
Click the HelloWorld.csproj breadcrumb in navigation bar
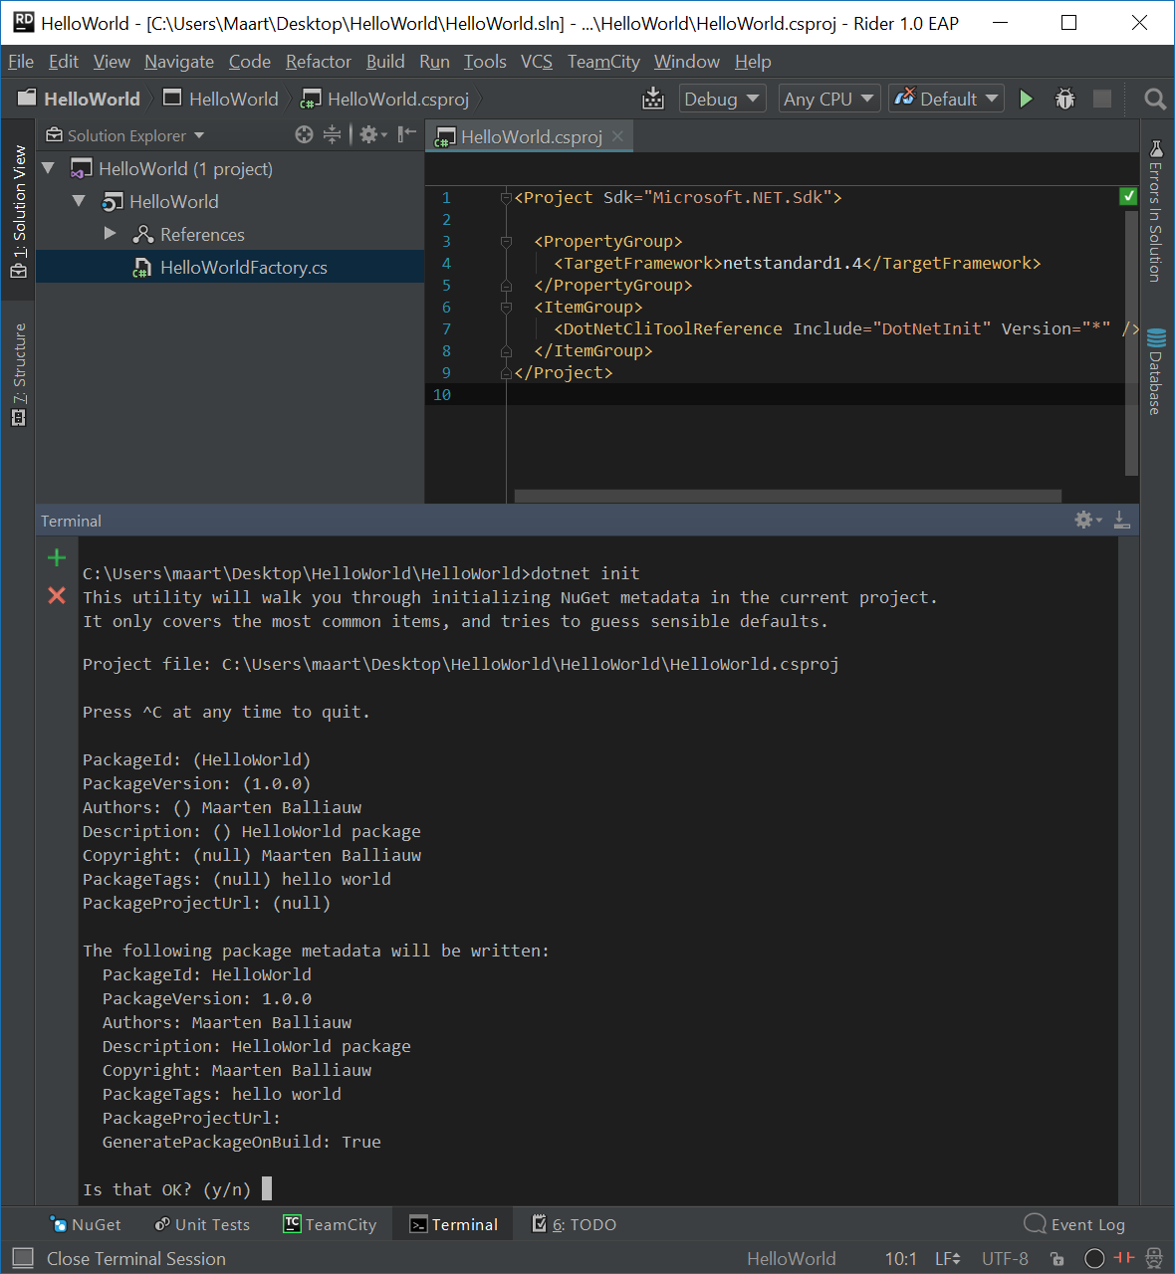(385, 99)
